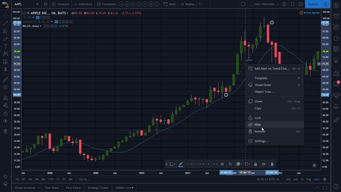Open the Forex Screener dropdown arrow

coord(39,188)
